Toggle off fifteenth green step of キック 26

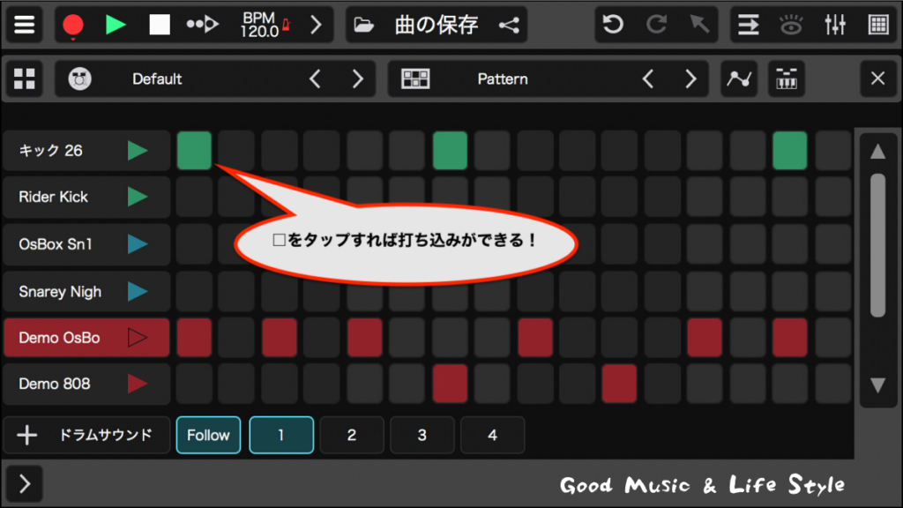click(789, 151)
